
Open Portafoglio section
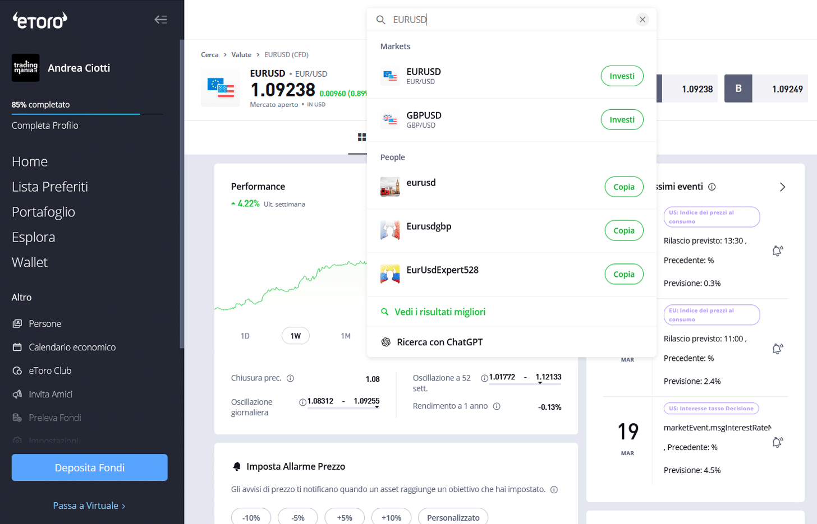pos(43,212)
